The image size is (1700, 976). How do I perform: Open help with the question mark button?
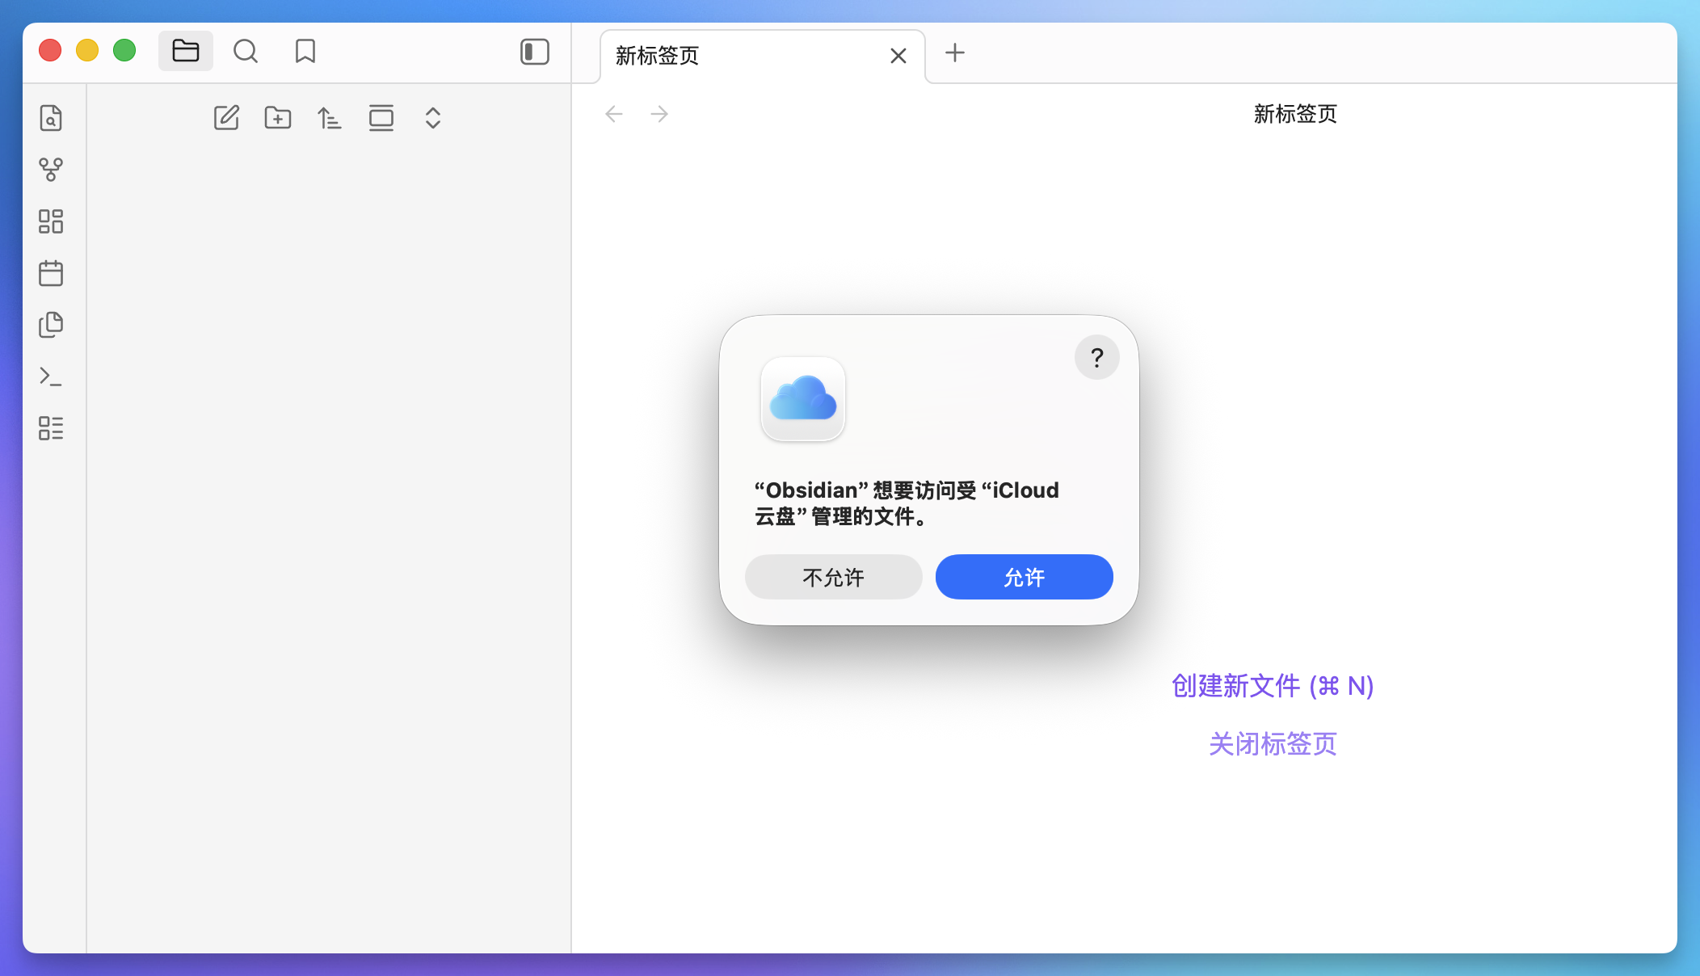(x=1097, y=357)
